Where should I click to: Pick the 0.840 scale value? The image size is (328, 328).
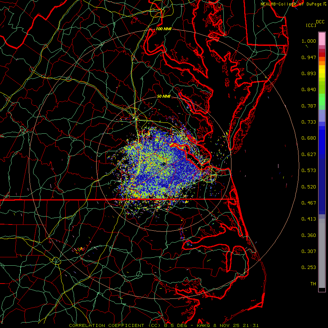309,90
